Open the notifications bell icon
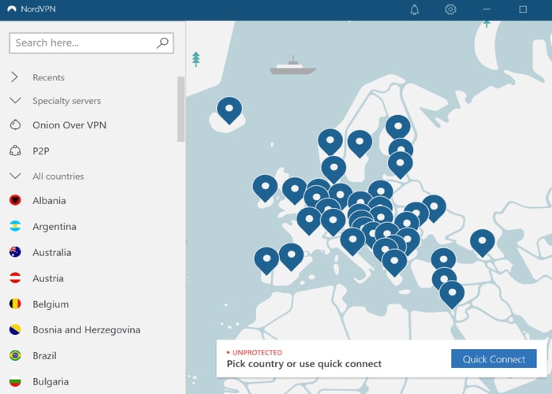 [x=415, y=9]
